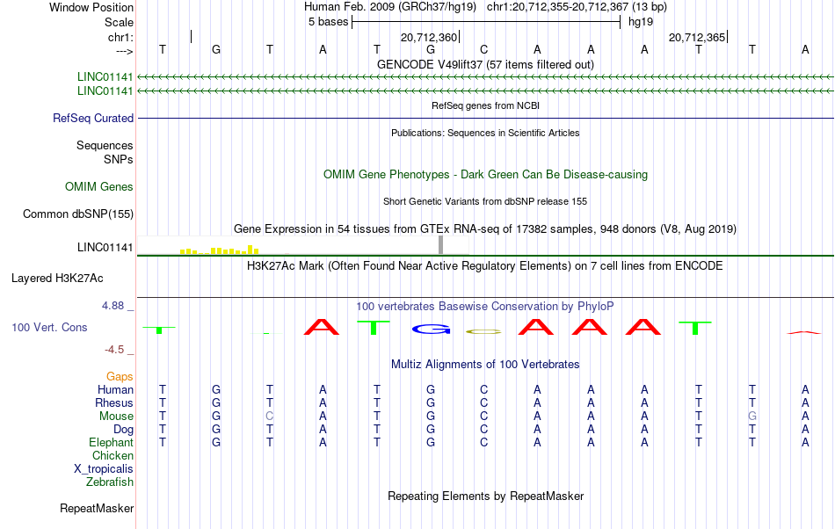
Task: Select the X_tropicalis alignment row label
Action: click(104, 469)
